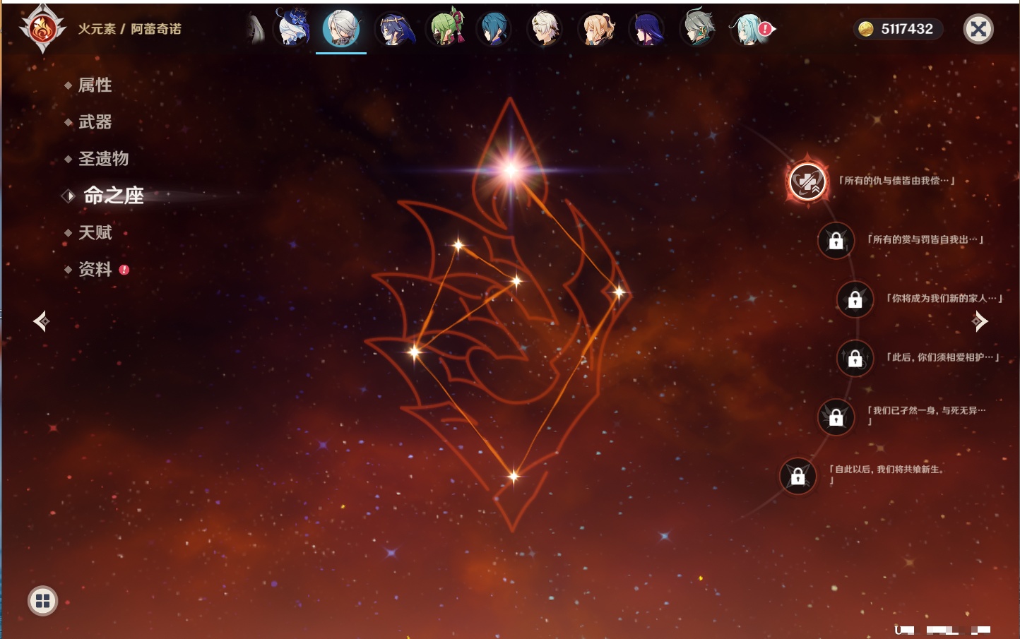Viewport: 1020px width, 639px height.
Task: Select the highlighted silver-haired character avatar
Action: pos(341,29)
